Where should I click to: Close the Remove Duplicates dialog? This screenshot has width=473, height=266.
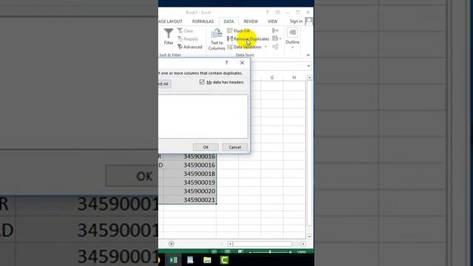242,63
